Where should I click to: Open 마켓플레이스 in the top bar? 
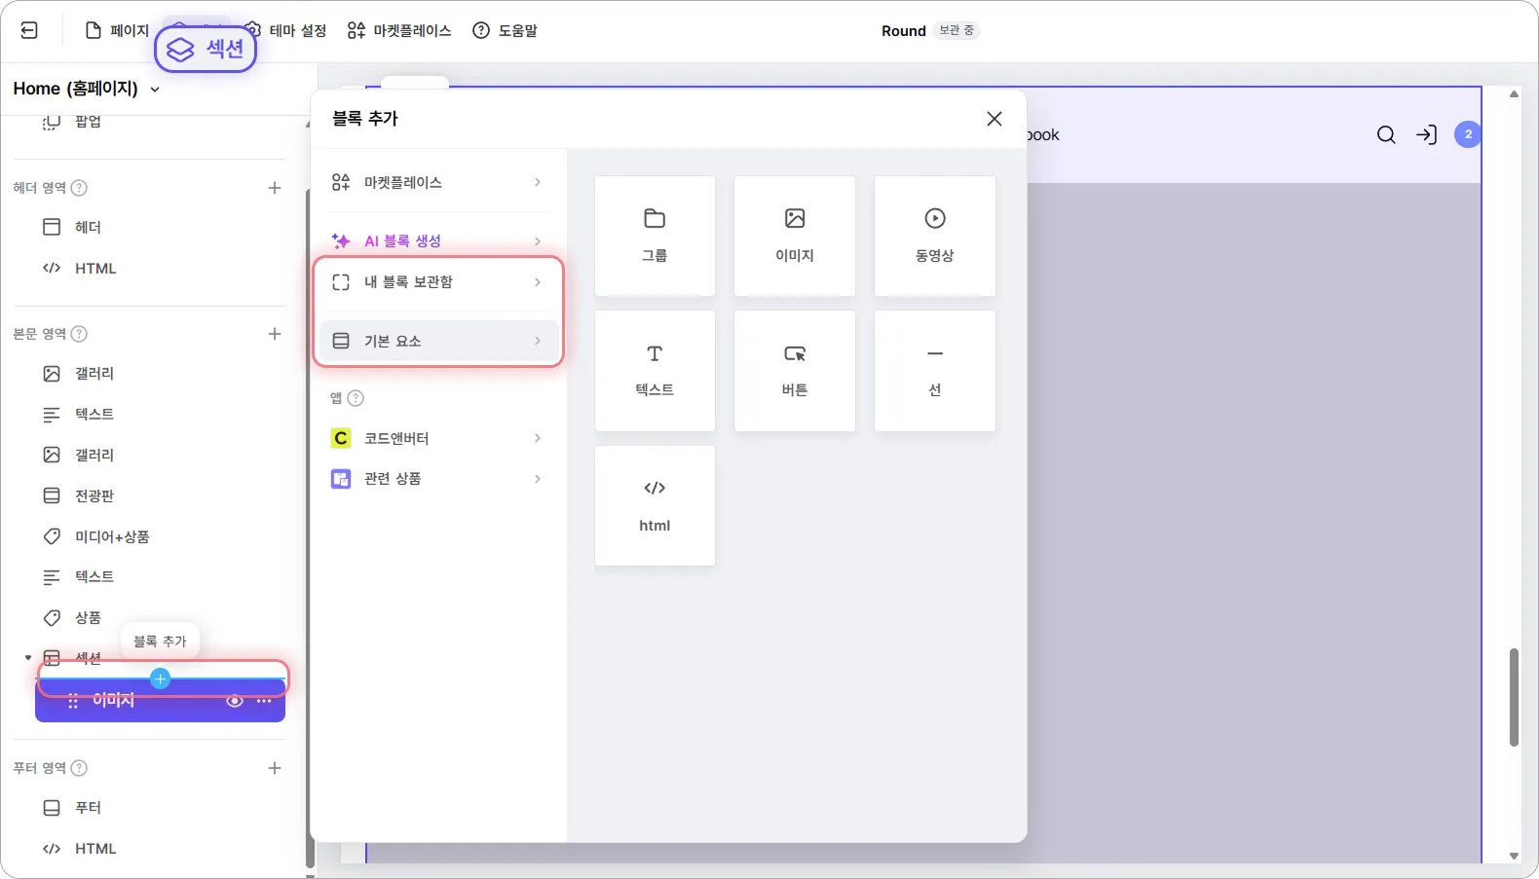coord(399,30)
